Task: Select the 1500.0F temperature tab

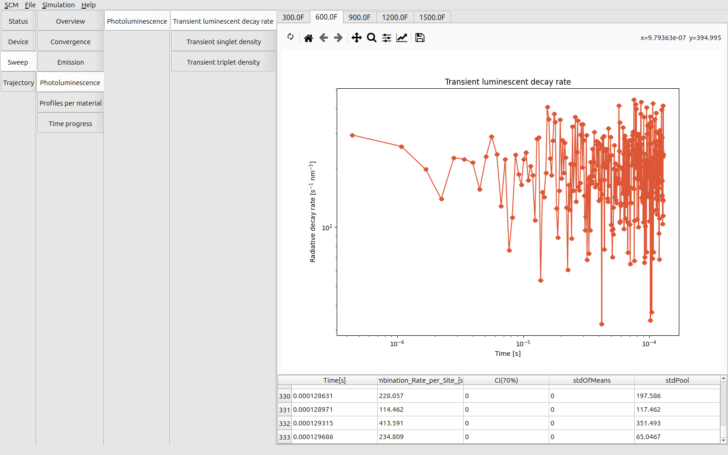Action: click(432, 17)
